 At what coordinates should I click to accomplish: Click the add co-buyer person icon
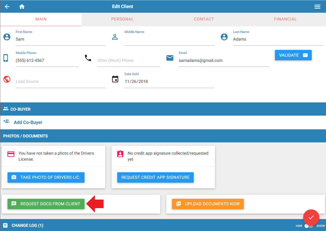point(6,121)
